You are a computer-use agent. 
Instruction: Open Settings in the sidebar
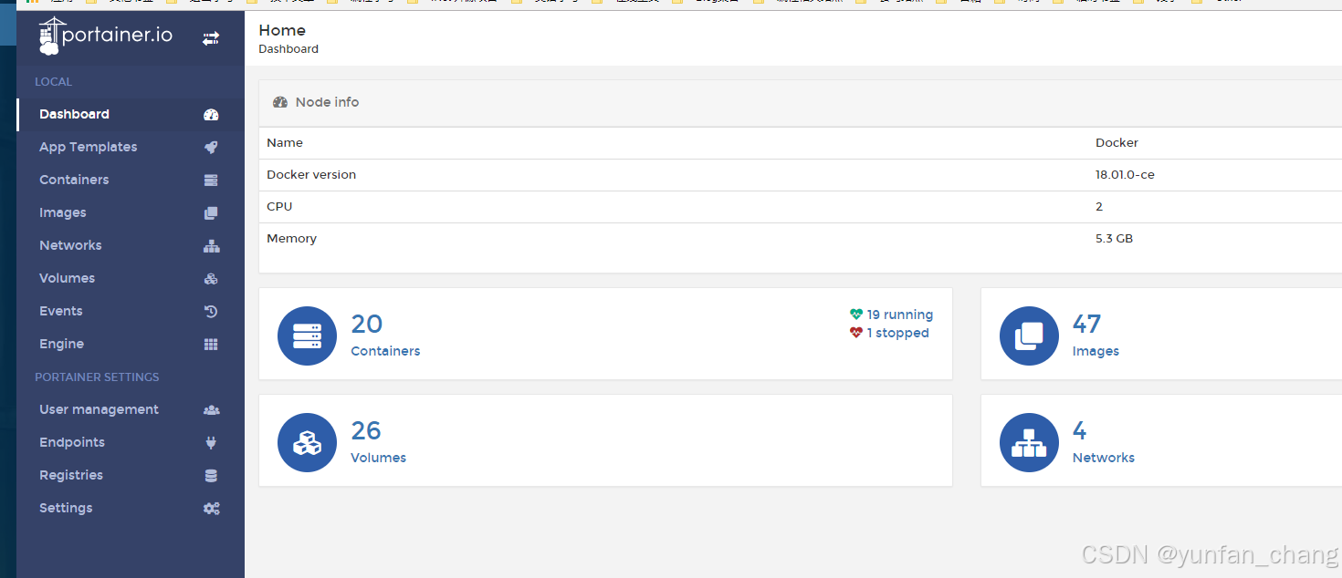[x=131, y=508]
